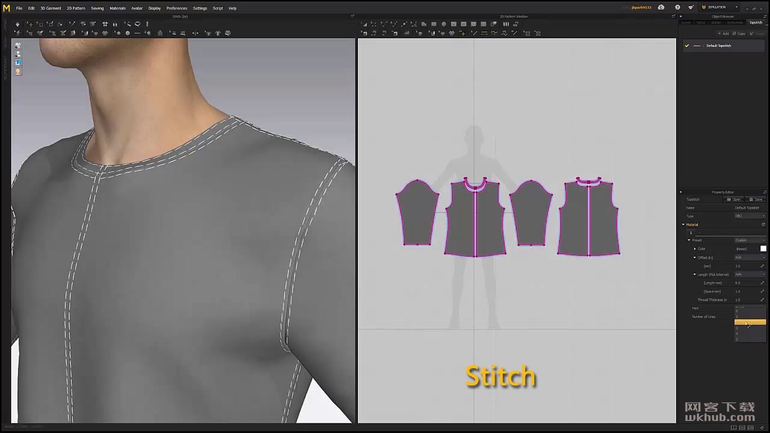Expand the Color property
770x433 pixels.
pyautogui.click(x=695, y=248)
